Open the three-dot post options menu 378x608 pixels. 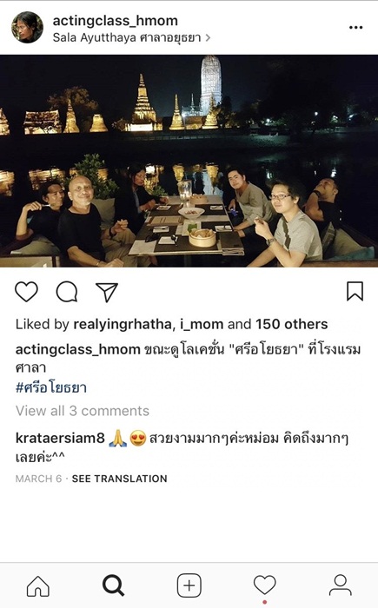click(356, 28)
